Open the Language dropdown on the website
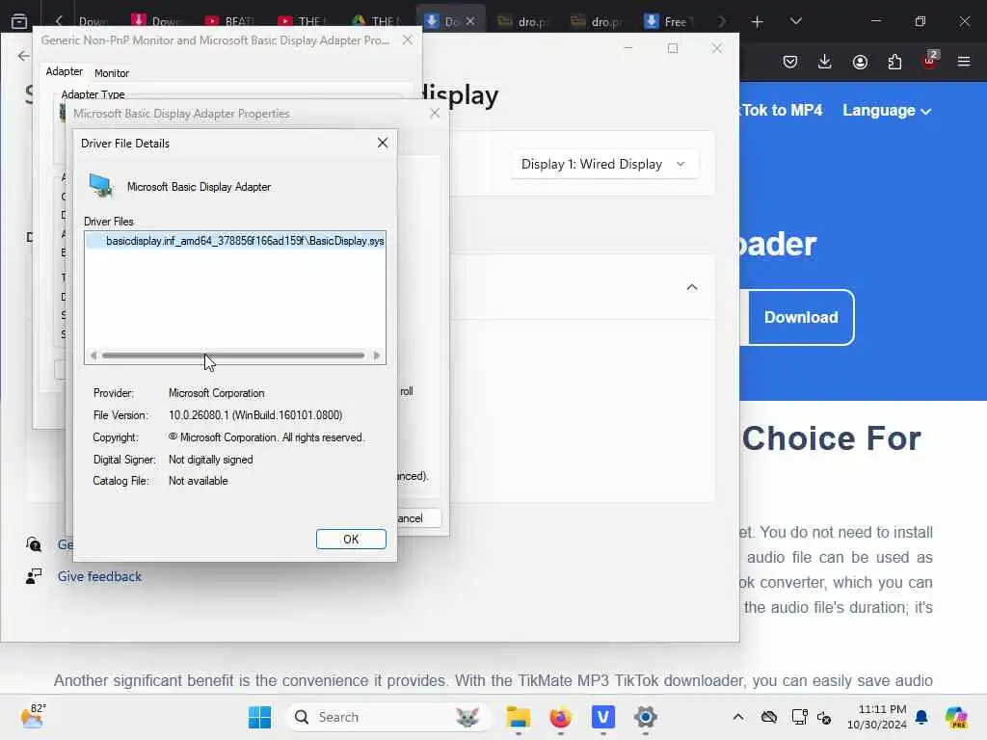987x740 pixels. tap(887, 111)
